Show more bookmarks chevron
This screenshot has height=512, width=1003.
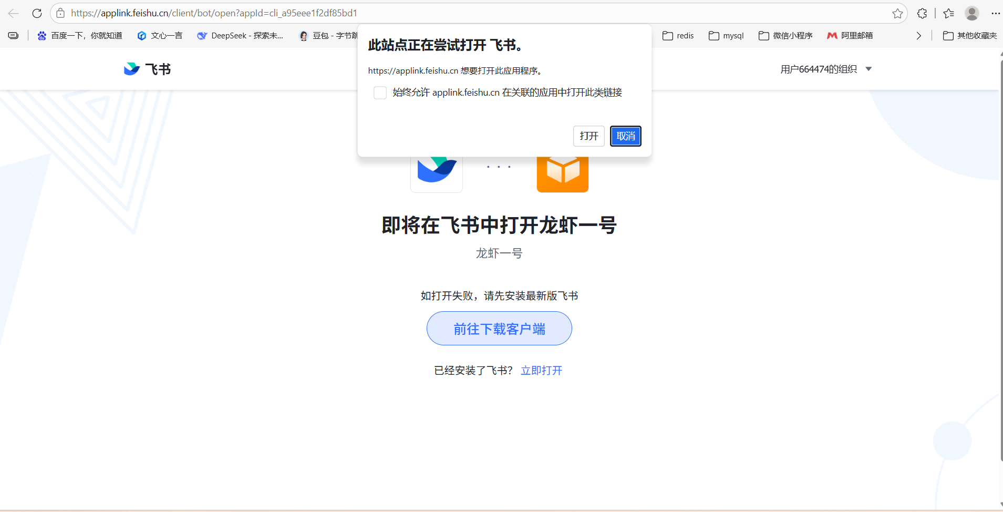(918, 36)
